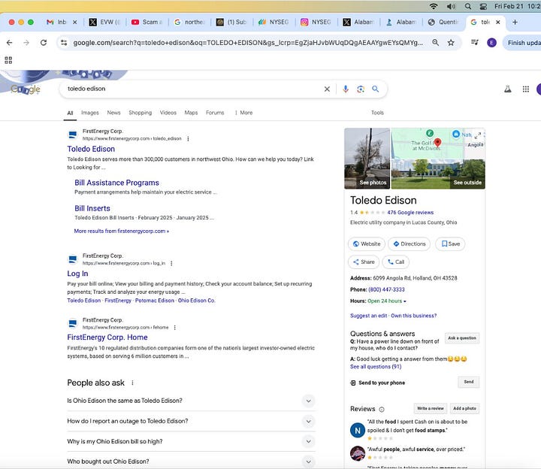Click the browser back arrow
The image size is (541, 469).
click(x=9, y=42)
